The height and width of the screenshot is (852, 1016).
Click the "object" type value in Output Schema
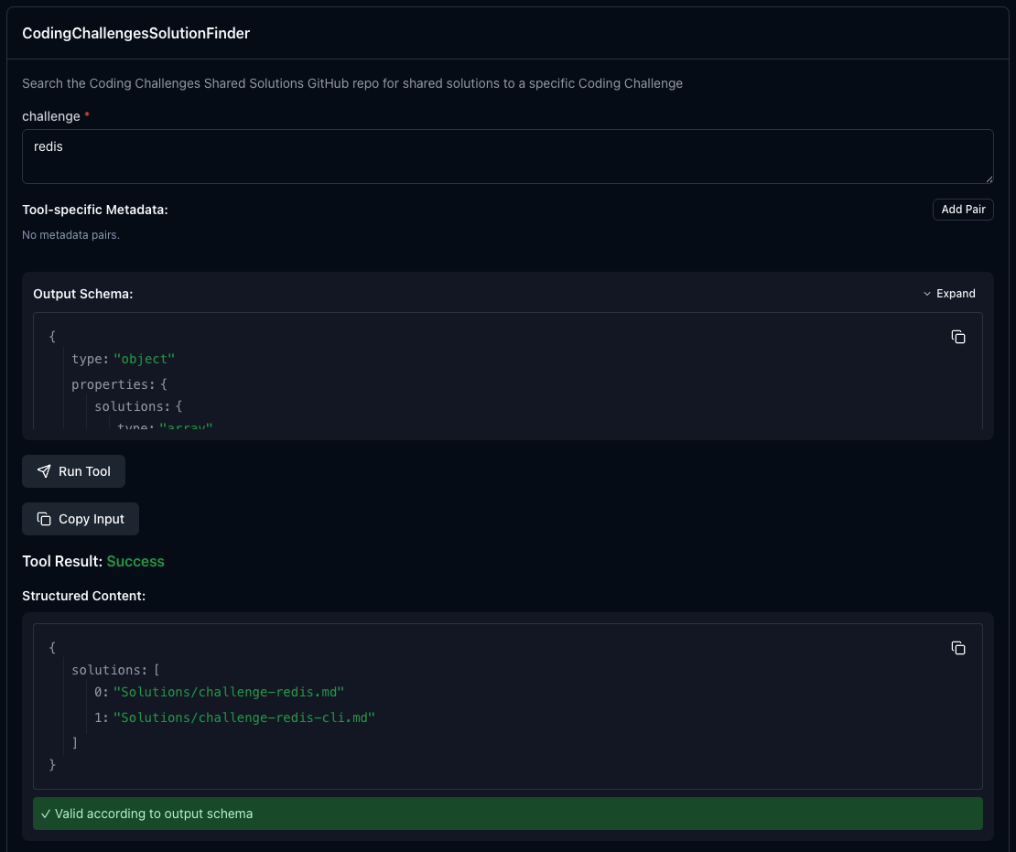coord(144,359)
